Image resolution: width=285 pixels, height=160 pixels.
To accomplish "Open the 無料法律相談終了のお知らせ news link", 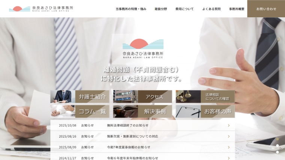I will click(x=127, y=125).
